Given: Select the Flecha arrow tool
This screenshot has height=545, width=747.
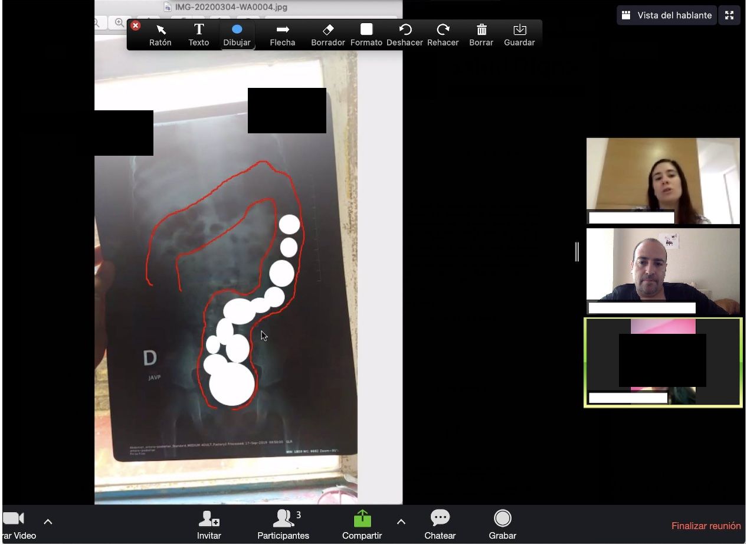Looking at the screenshot, I should click(282, 35).
